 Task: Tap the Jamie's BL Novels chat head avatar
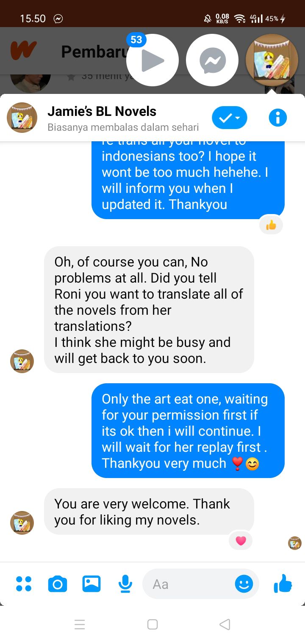(x=272, y=60)
